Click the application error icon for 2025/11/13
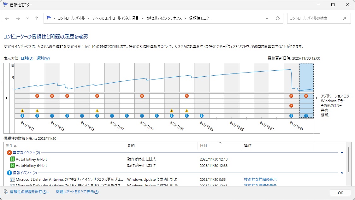This screenshot has height=200, width=355. click(52, 96)
